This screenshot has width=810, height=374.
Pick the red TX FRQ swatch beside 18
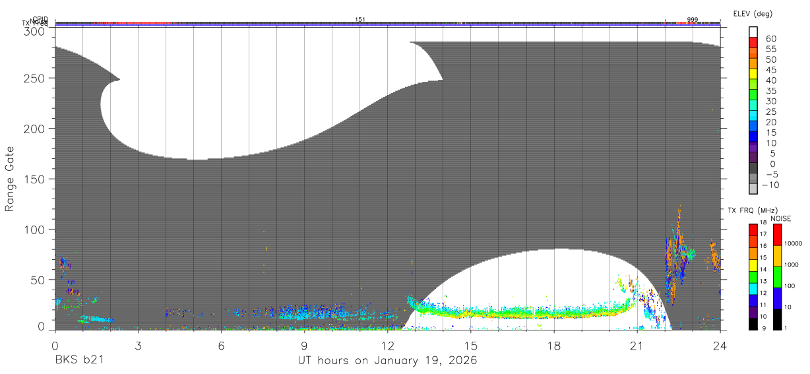point(753,230)
